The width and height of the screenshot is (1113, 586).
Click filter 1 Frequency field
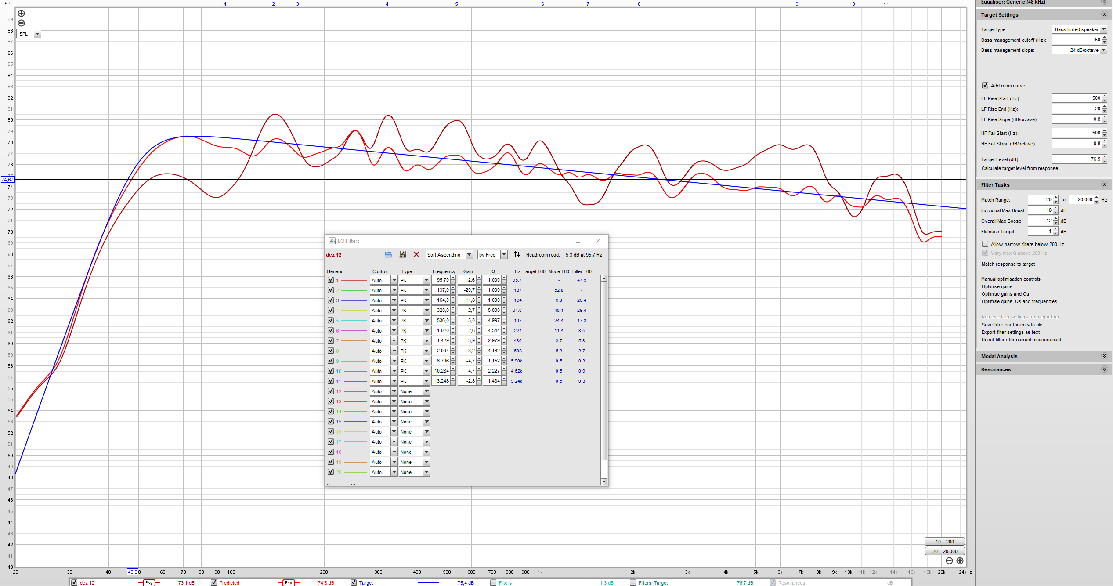tap(441, 280)
